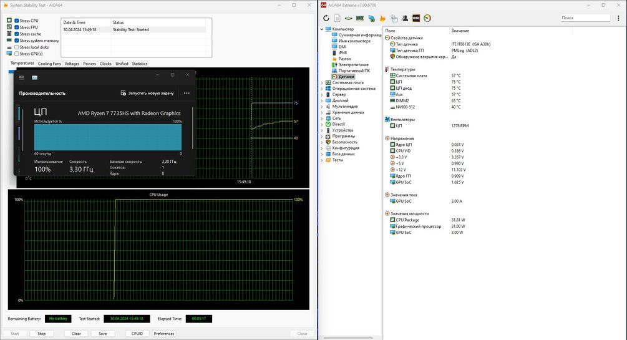Click the Refresh icon in AIDA64 toolbar

click(326, 18)
